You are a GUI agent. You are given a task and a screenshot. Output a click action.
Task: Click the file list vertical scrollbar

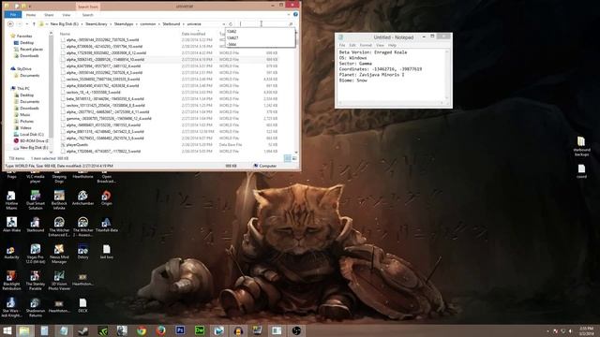coord(296,92)
